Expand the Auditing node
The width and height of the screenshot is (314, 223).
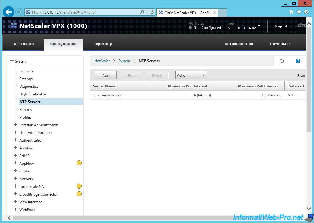click(16, 148)
